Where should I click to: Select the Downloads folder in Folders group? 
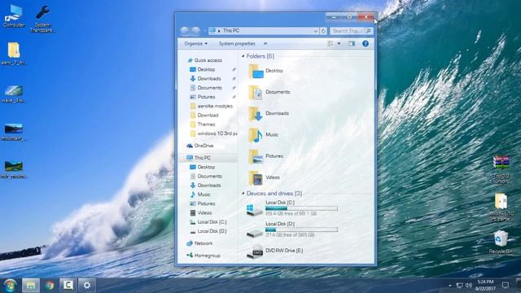pyautogui.click(x=269, y=113)
